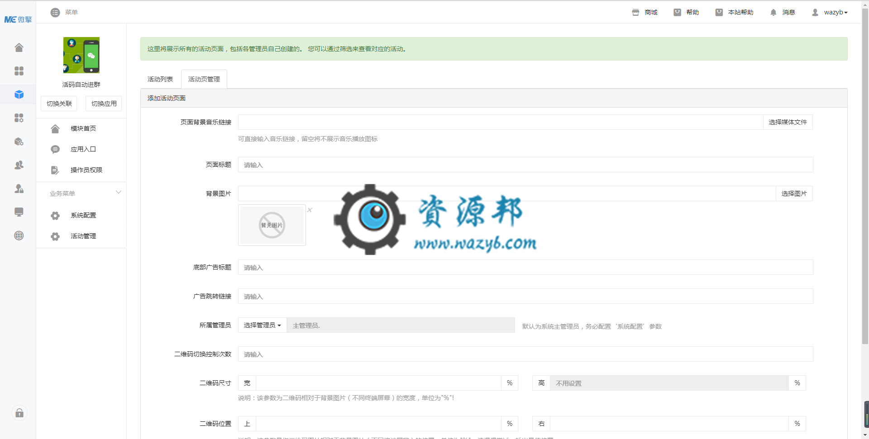This screenshot has width=869, height=439.
Task: Focus the 背景图片 path input
Action: click(x=507, y=194)
